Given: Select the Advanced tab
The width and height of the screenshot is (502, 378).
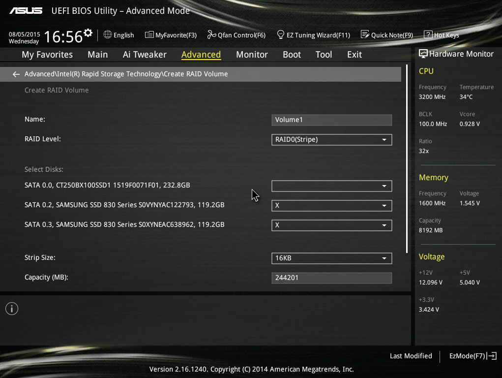Looking at the screenshot, I should pos(201,55).
